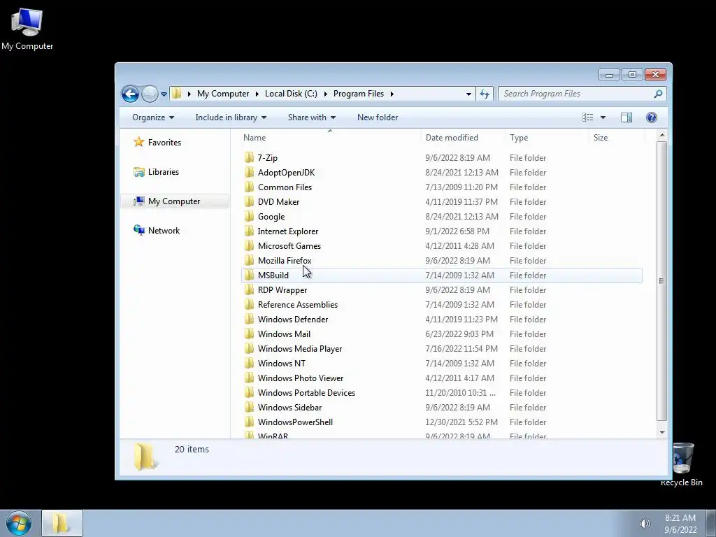The height and width of the screenshot is (537, 716).
Task: Select Network in the navigation pane
Action: pos(156,231)
